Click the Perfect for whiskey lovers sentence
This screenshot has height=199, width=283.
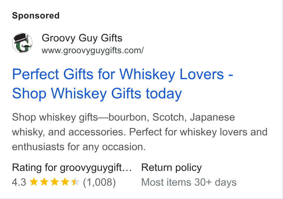click(198, 132)
